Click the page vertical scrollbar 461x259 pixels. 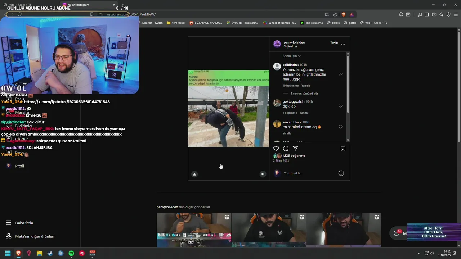click(x=459, y=86)
